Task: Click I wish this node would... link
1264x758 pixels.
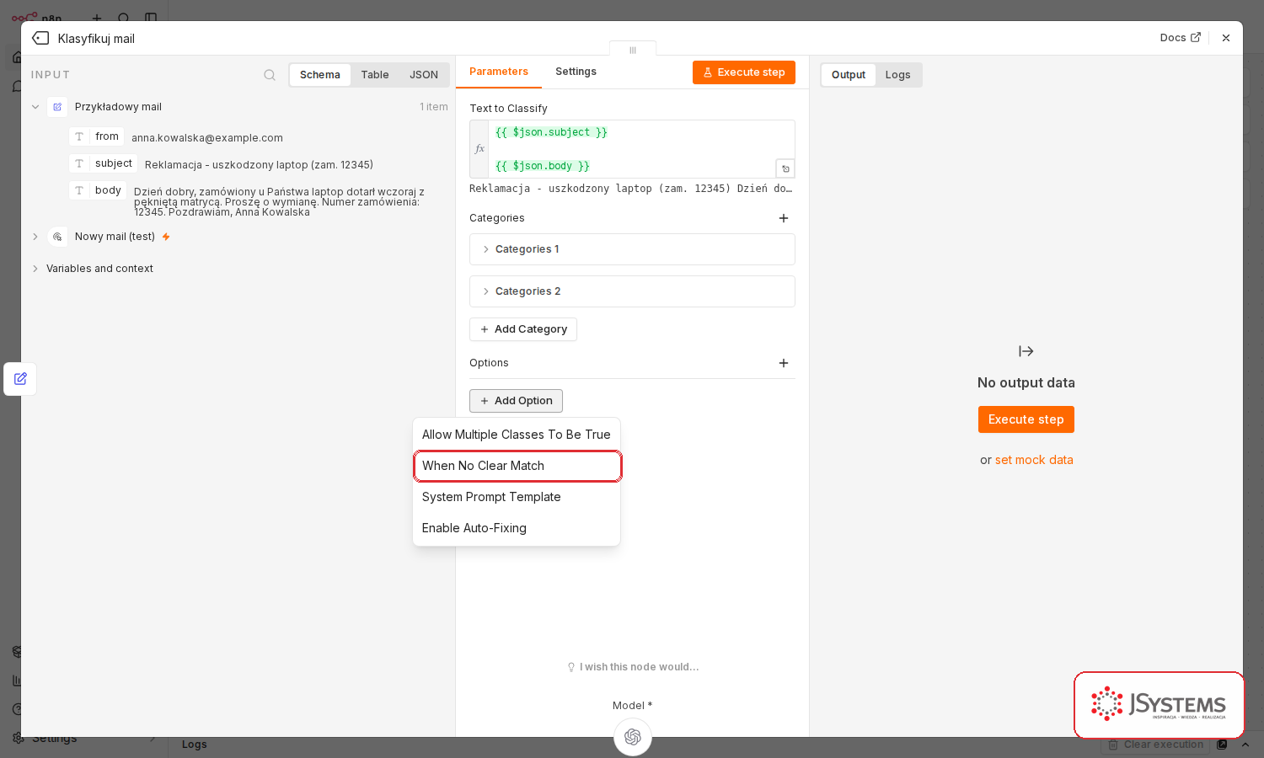Action: (x=633, y=667)
